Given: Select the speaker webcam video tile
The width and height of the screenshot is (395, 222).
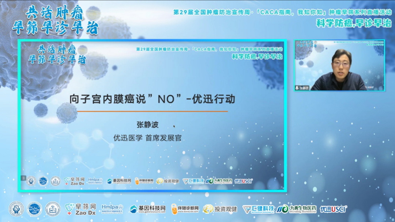Looking at the screenshot, I should tap(339, 65).
